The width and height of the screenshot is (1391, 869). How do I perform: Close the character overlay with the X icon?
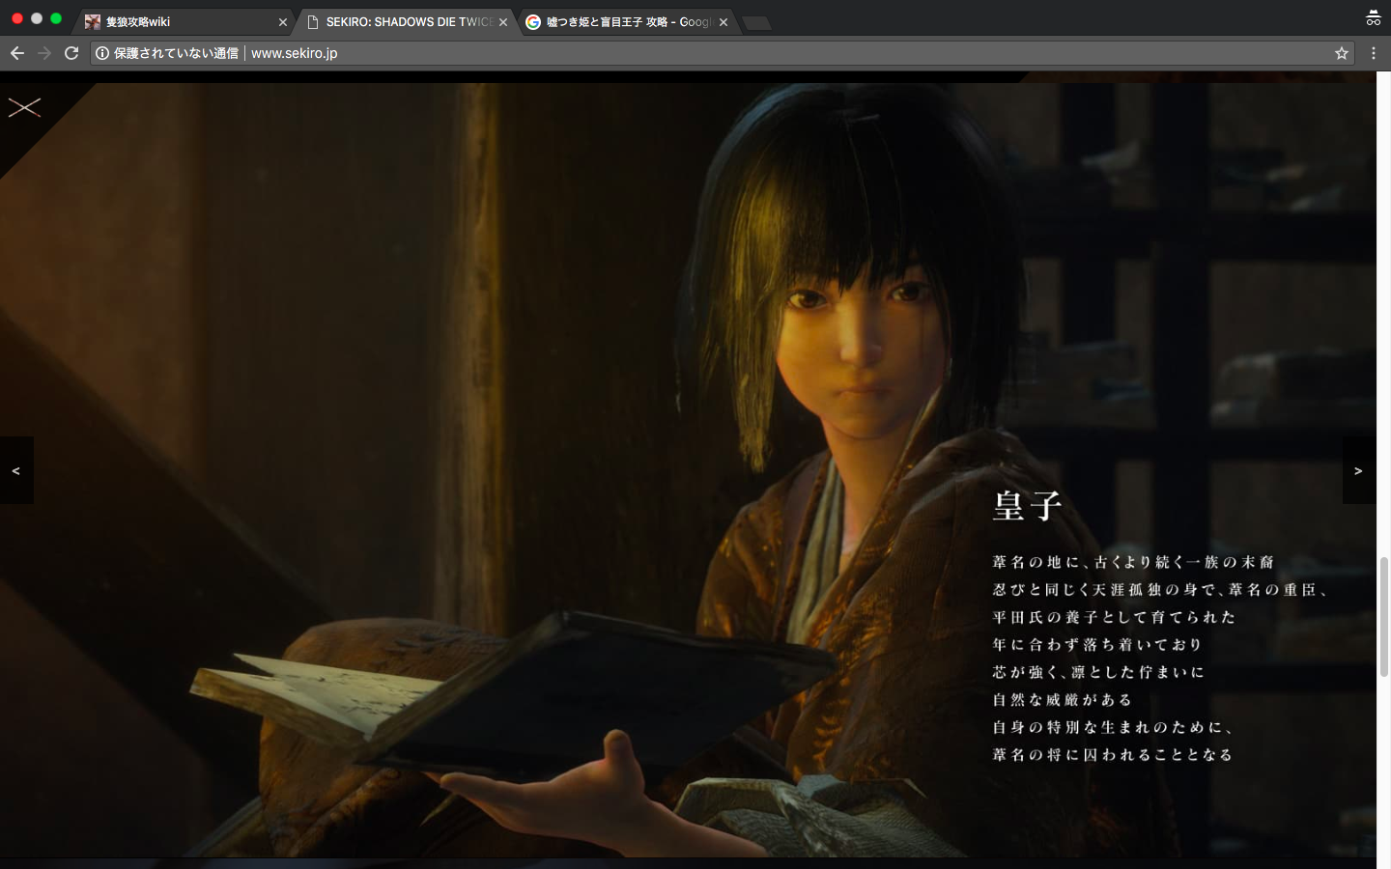coord(24,107)
